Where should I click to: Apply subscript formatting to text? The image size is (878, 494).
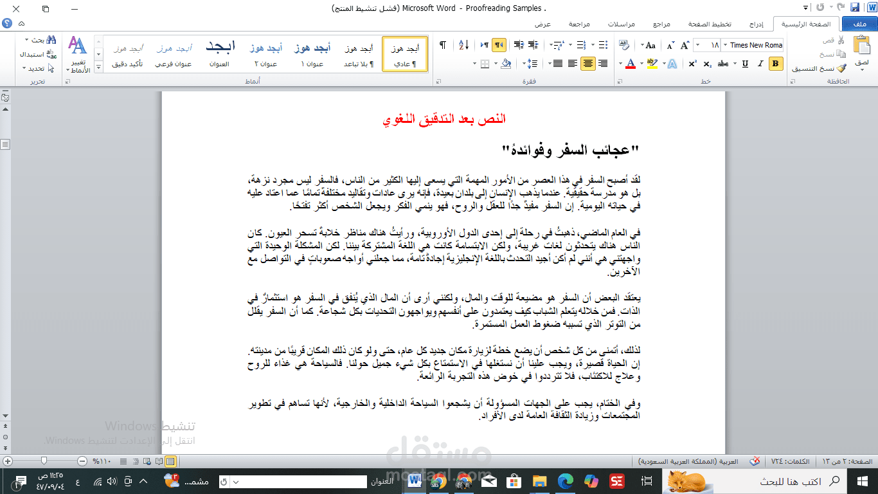tap(708, 64)
